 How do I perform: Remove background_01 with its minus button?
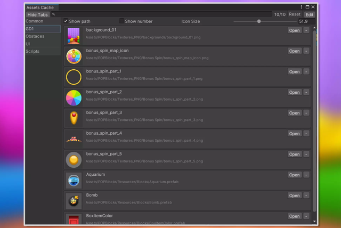pos(306,30)
